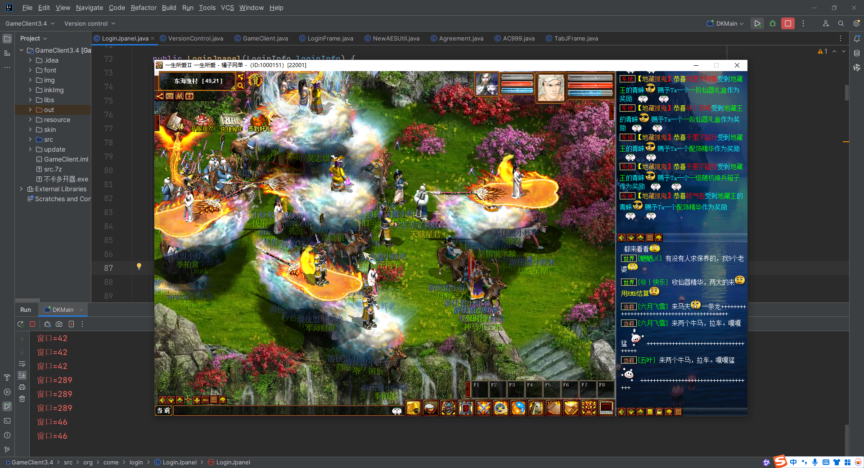Viewport: 864px width, 468px height.
Task: Clear all console output with trash icon
Action: [x=22, y=399]
